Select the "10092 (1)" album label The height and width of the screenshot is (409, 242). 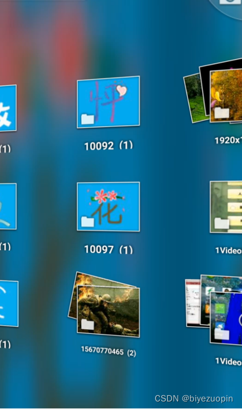click(109, 146)
